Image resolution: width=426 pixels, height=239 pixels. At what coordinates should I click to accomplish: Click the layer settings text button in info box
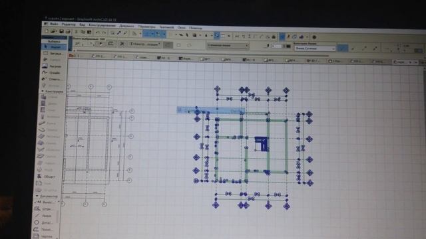click(x=144, y=44)
